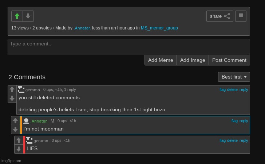Click 'deleting people's beliefs I see' line
265x164 pixels.
[x=92, y=110]
